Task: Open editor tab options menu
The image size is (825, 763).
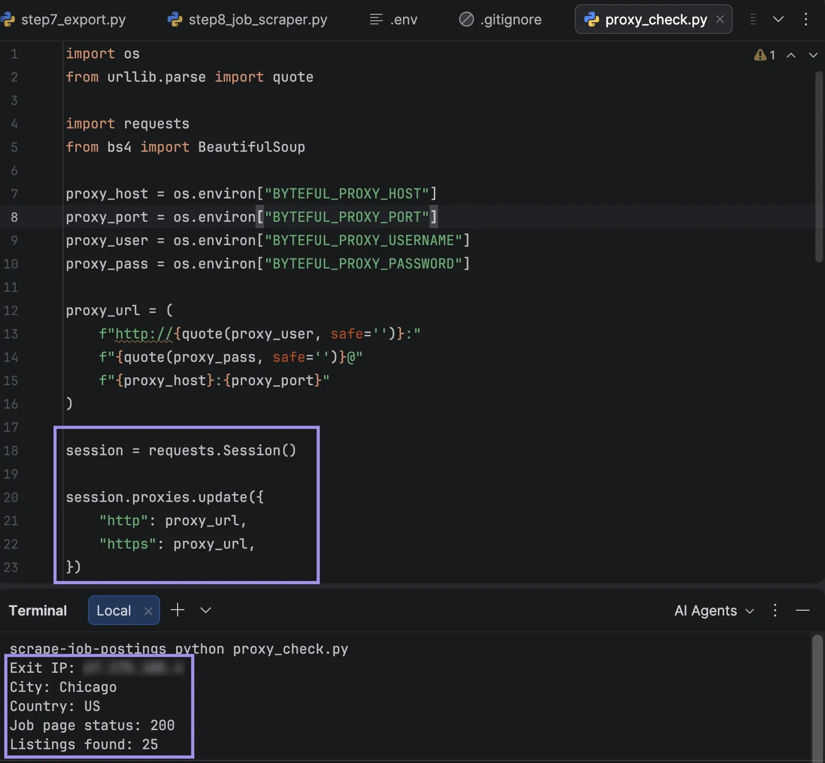Action: [x=805, y=19]
